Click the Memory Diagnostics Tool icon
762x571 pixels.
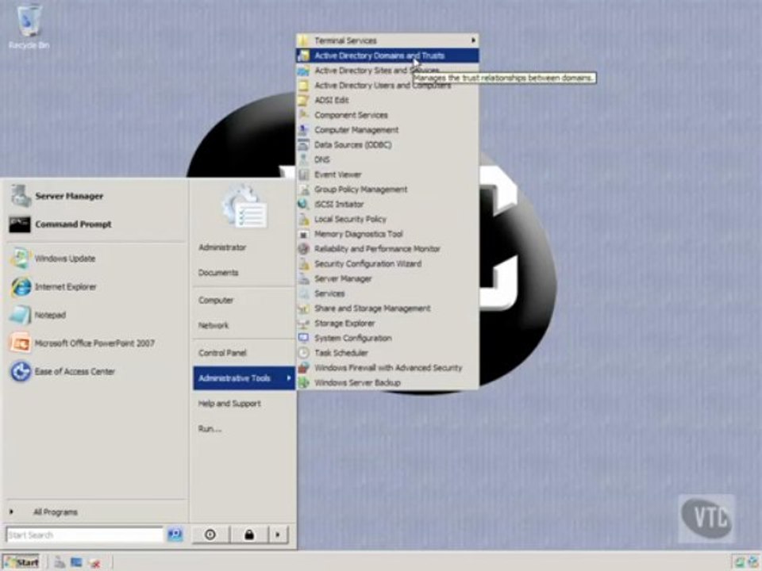tap(304, 234)
